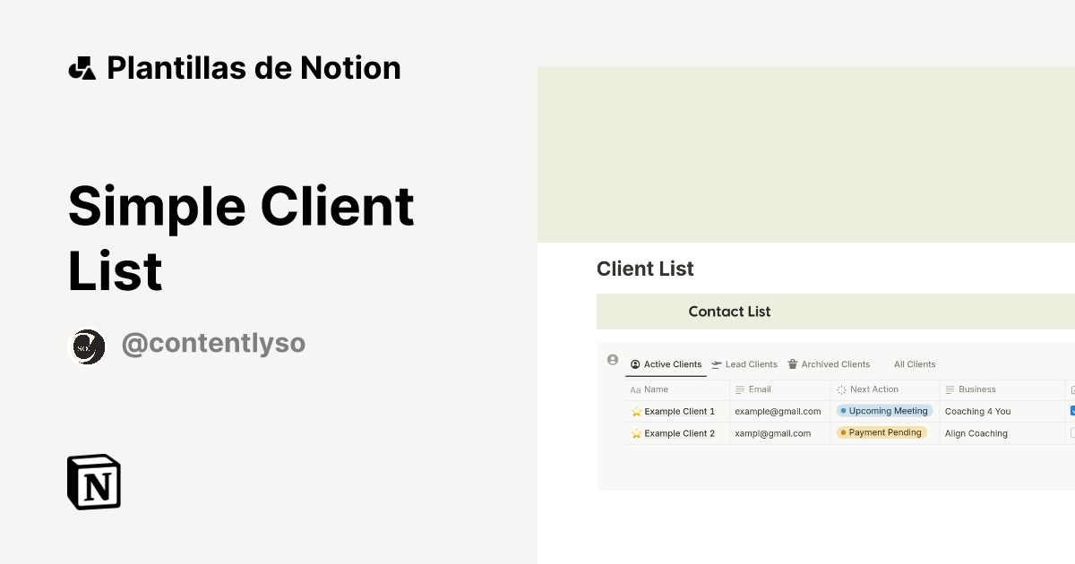1075x564 pixels.
Task: Open the @contentlyso profile link
Action: 214,343
